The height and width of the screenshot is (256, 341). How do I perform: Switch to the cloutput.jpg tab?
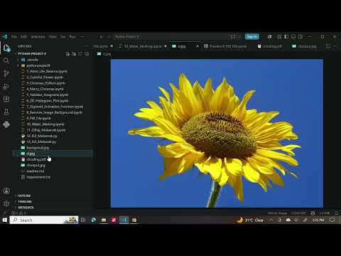point(305,46)
